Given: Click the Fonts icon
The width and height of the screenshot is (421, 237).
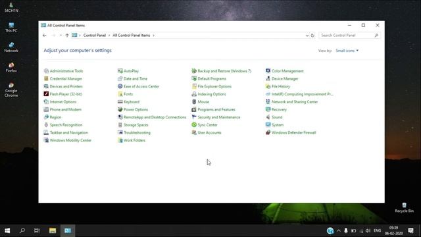Looking at the screenshot, I should coord(120,94).
